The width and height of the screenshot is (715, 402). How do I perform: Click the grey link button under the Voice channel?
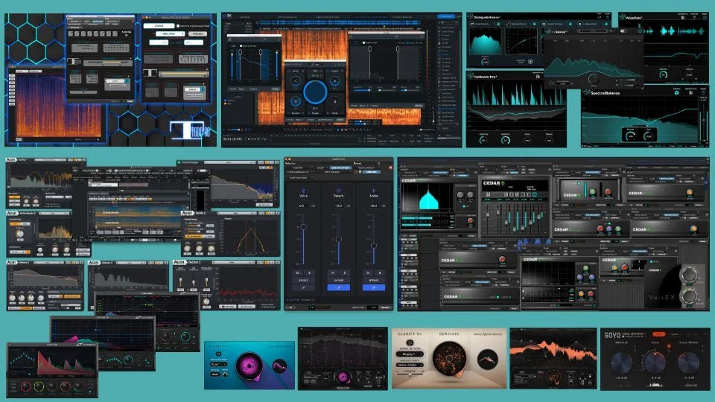point(304,287)
